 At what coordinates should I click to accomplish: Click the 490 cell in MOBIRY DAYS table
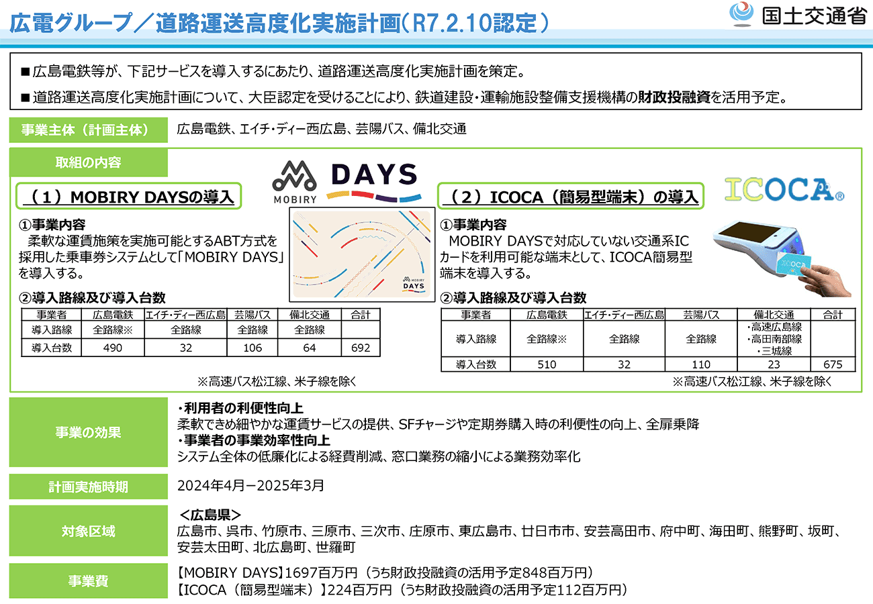[113, 347]
